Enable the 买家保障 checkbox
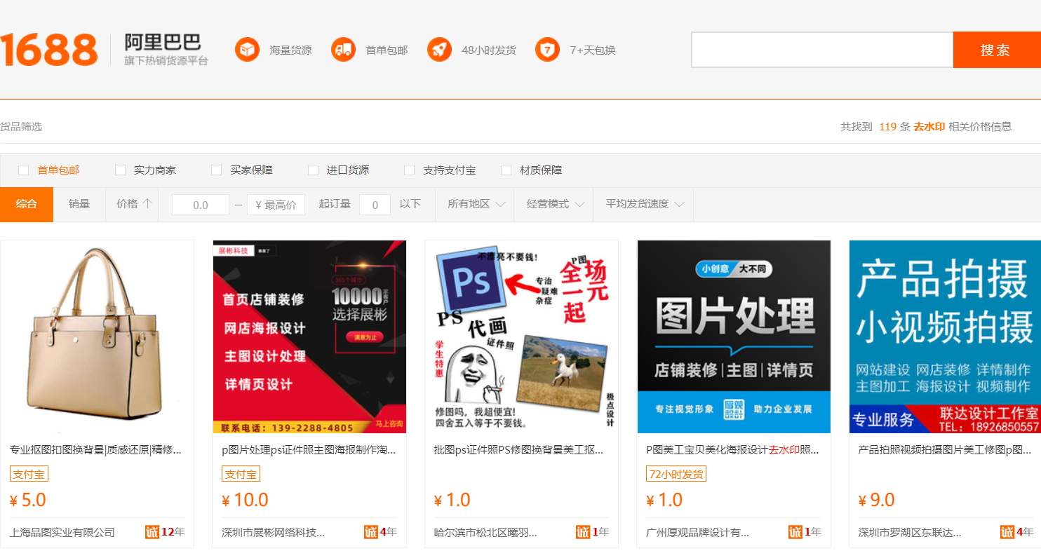Viewport: 1041px width, 558px height. (216, 170)
